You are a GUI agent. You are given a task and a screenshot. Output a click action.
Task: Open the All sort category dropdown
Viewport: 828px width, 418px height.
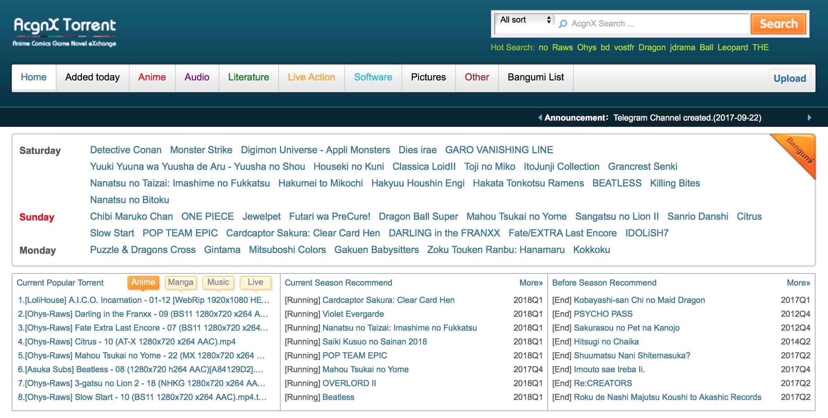(525, 20)
